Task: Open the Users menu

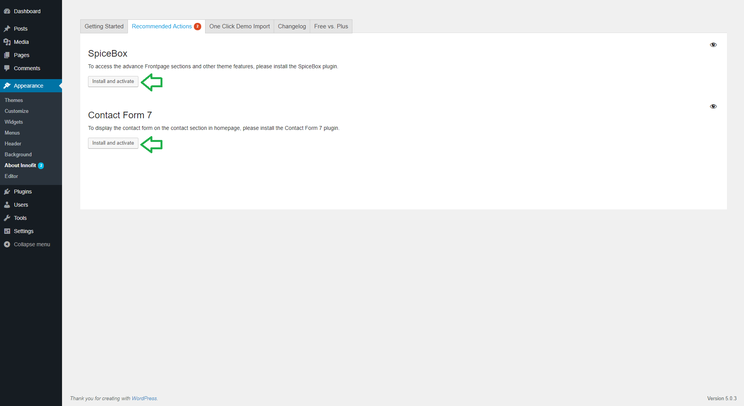Action: [x=31, y=205]
